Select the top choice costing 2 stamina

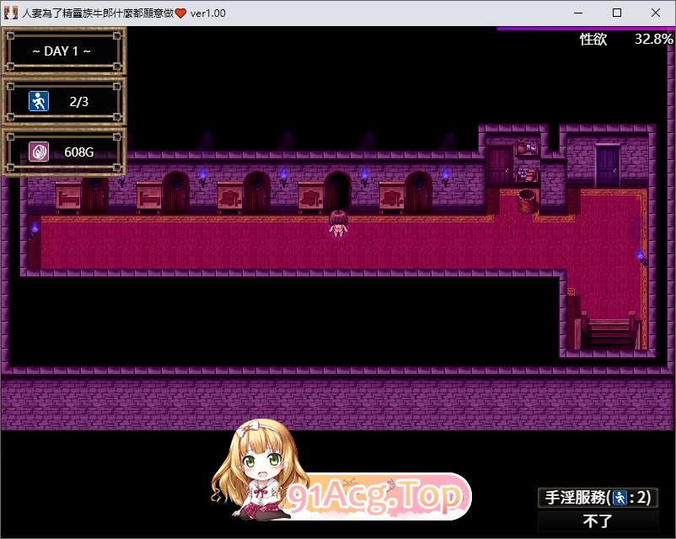click(x=598, y=498)
